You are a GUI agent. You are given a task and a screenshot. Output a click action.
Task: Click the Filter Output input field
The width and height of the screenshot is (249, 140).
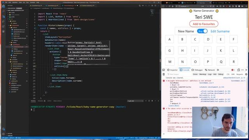(x=179, y=74)
